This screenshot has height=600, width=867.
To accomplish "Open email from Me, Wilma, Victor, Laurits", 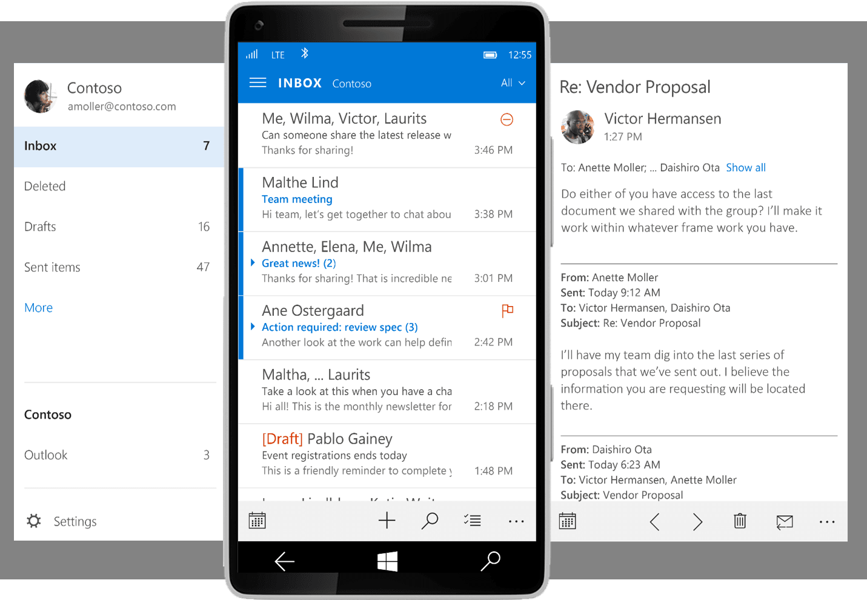I will (x=387, y=135).
